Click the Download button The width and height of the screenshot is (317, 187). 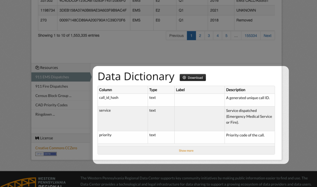pyautogui.click(x=193, y=77)
